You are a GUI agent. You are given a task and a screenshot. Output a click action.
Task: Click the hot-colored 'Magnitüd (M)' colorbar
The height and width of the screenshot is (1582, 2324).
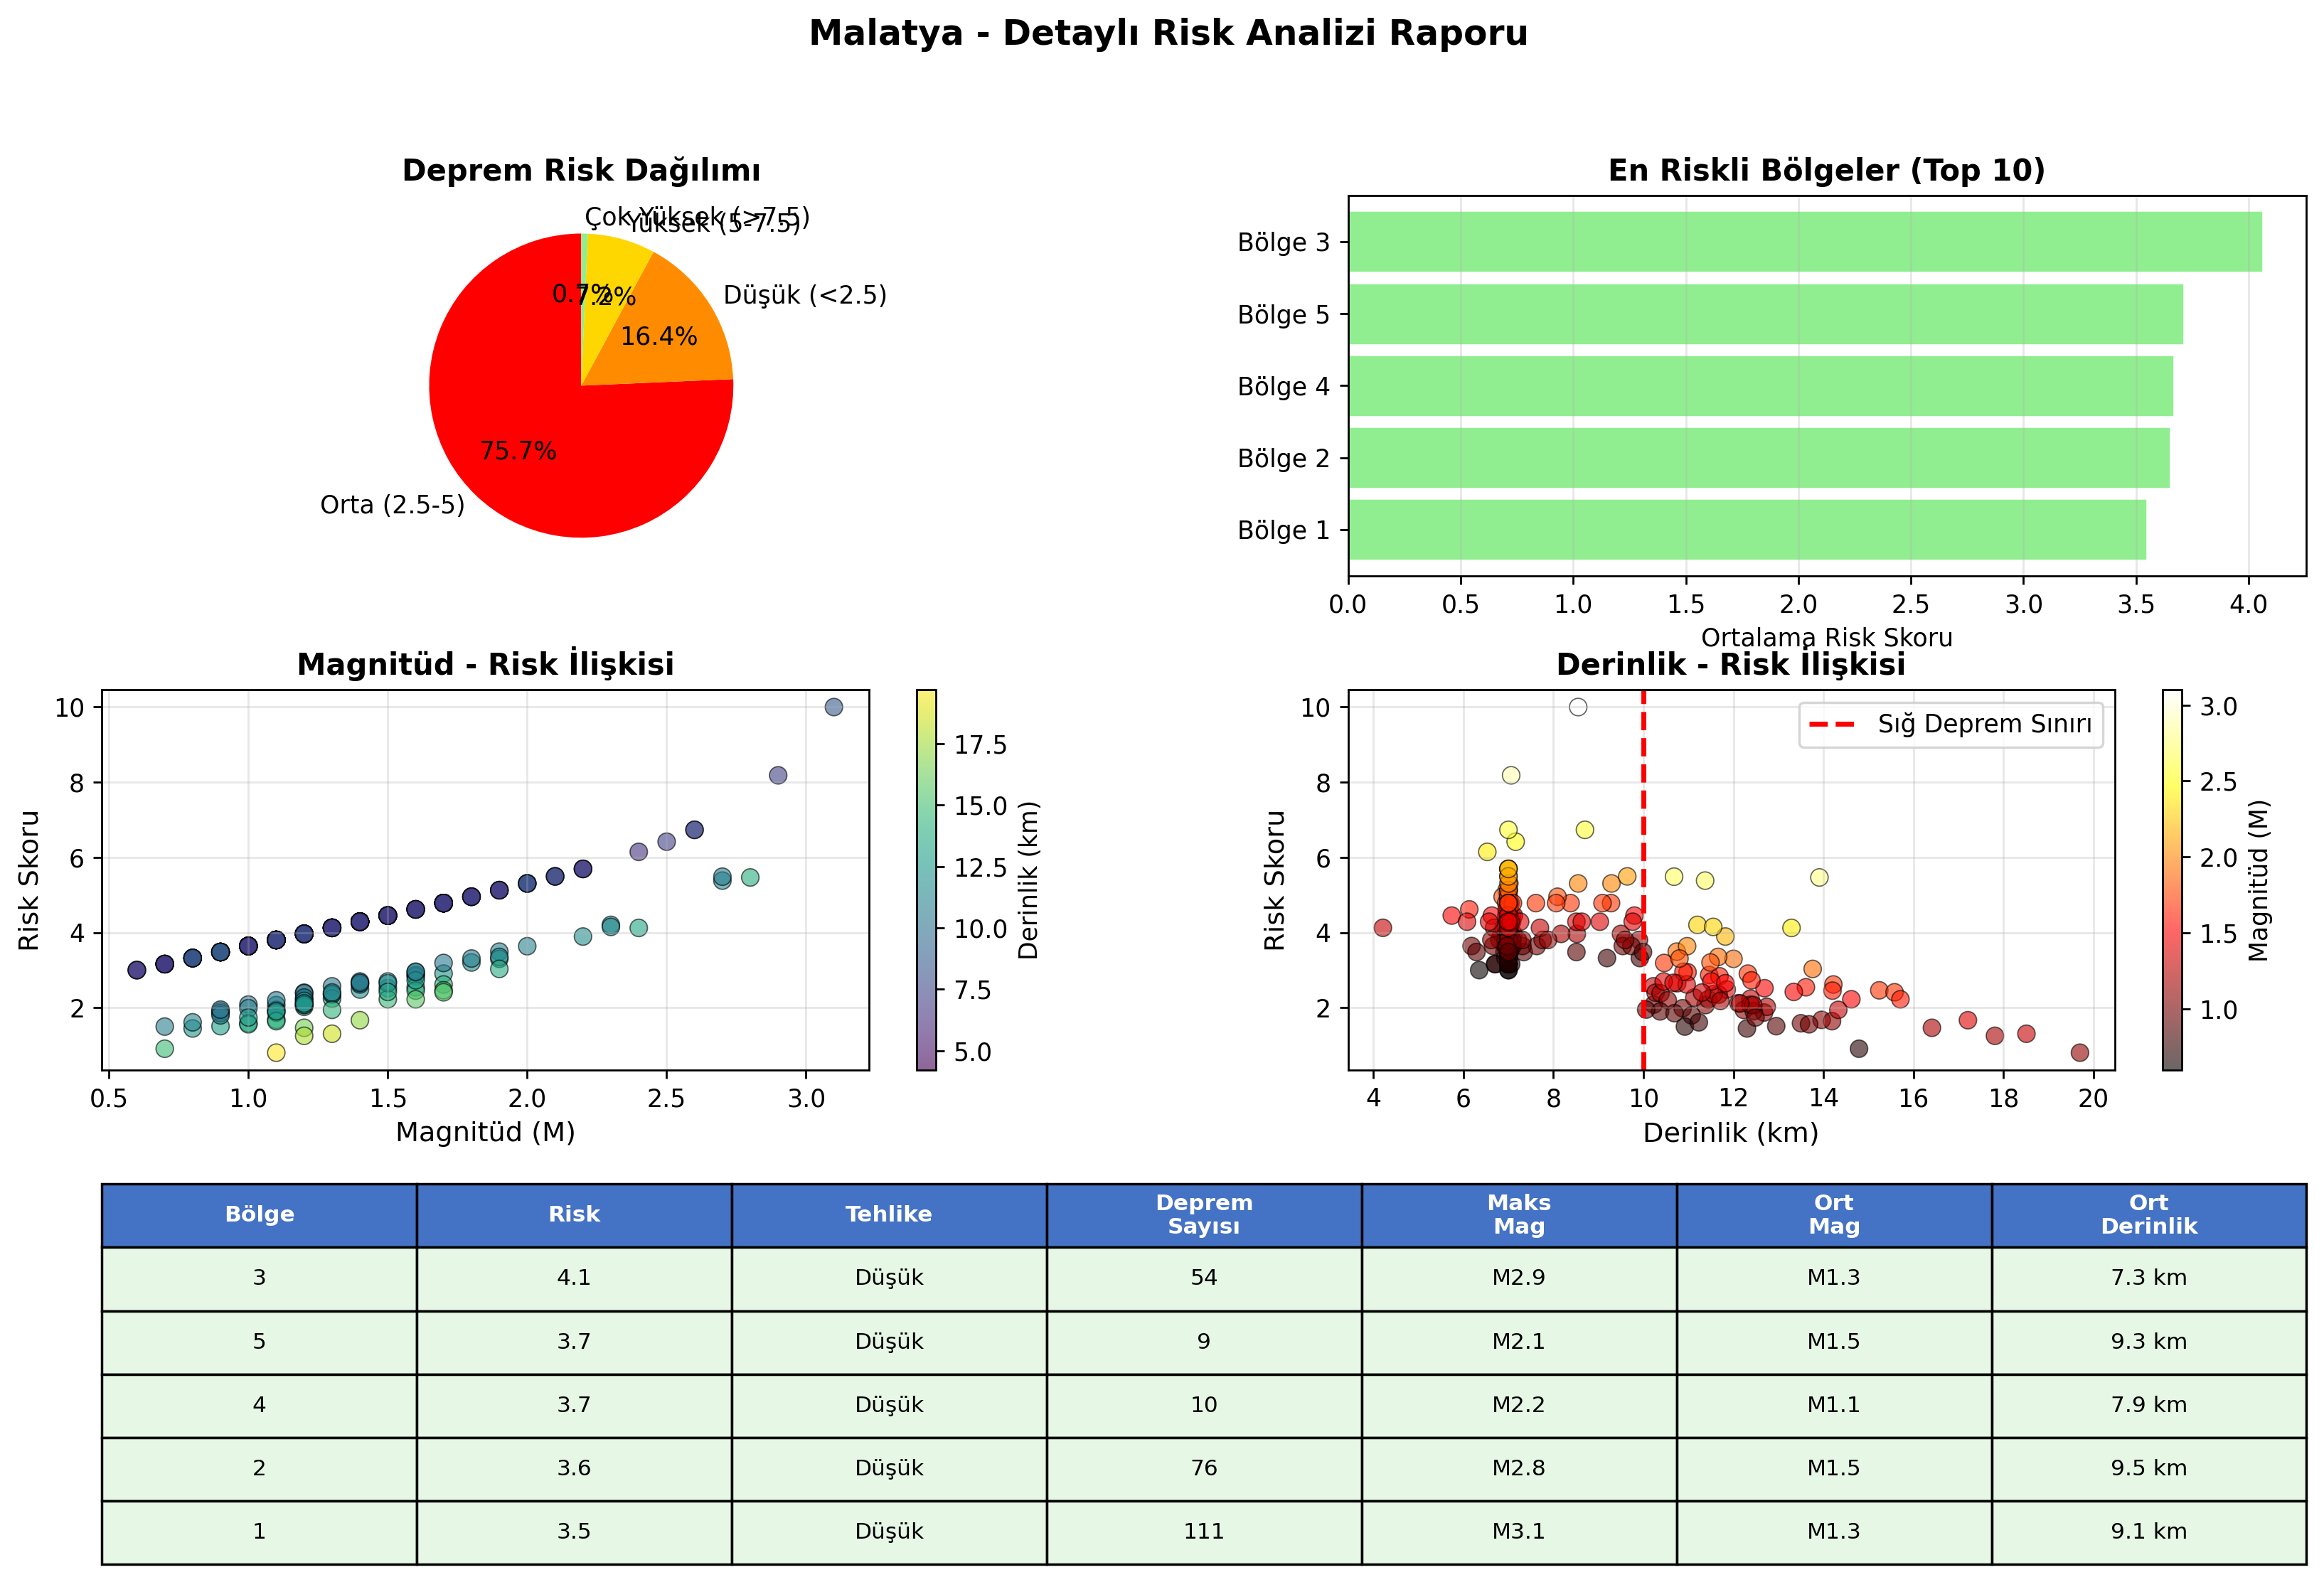click(x=2172, y=880)
